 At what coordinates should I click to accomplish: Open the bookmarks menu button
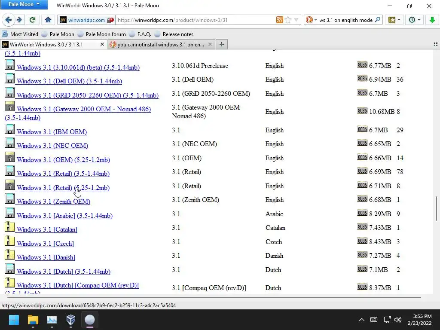click(394, 20)
